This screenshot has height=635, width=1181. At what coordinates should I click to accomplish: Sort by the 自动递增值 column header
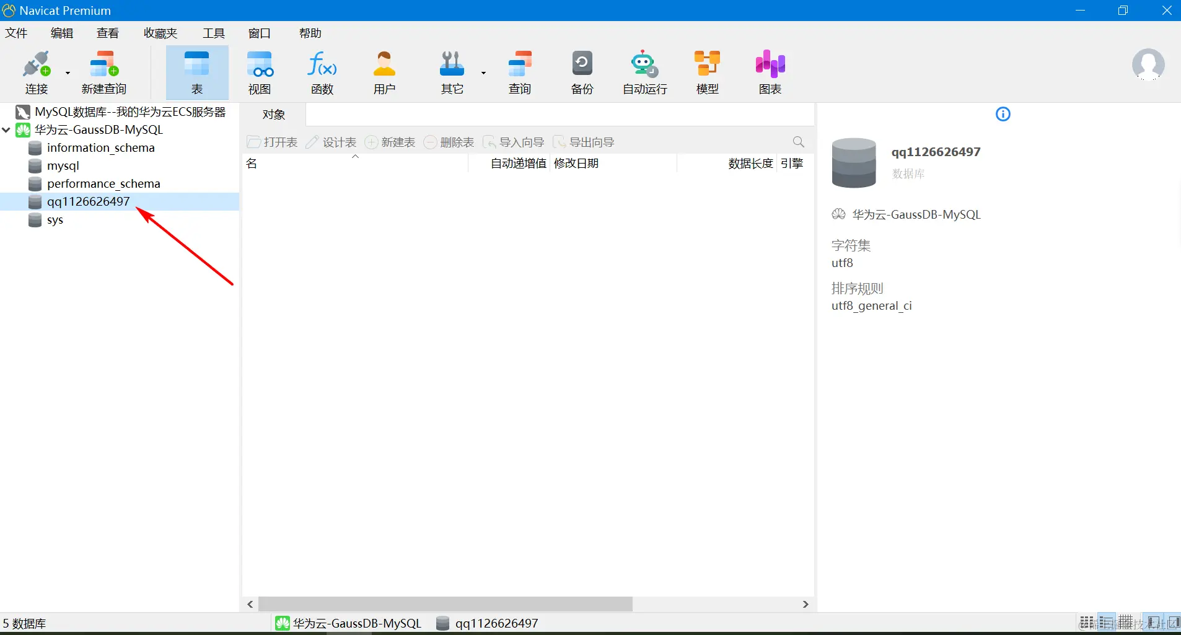pyautogui.click(x=509, y=164)
